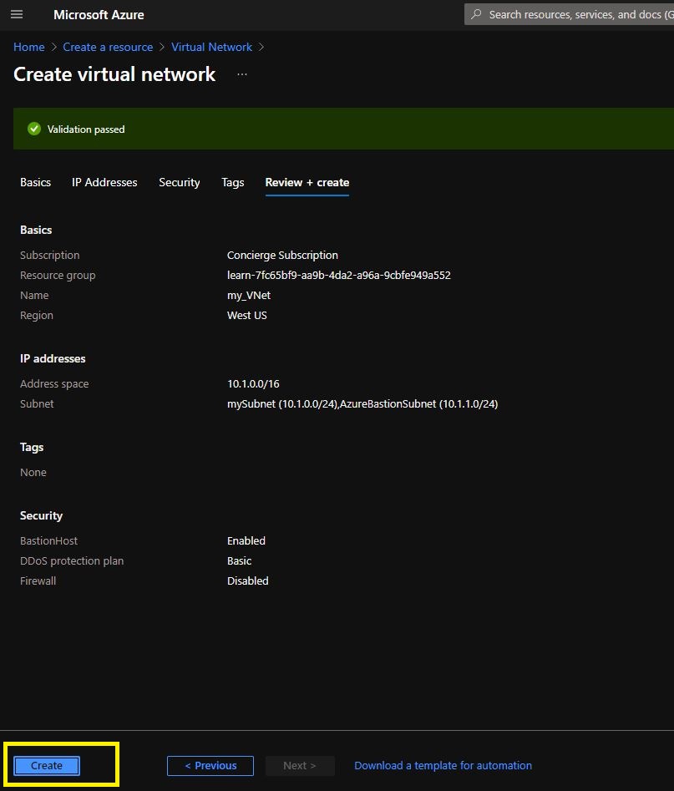Image resolution: width=674 pixels, height=791 pixels.
Task: Click the Microsoft Azure title
Action: tap(99, 15)
